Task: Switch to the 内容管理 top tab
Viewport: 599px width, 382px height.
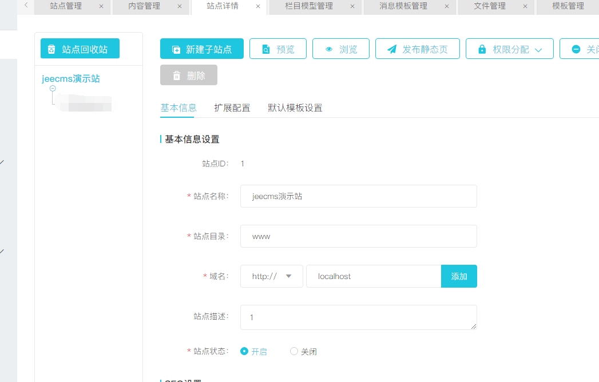Action: click(x=144, y=6)
